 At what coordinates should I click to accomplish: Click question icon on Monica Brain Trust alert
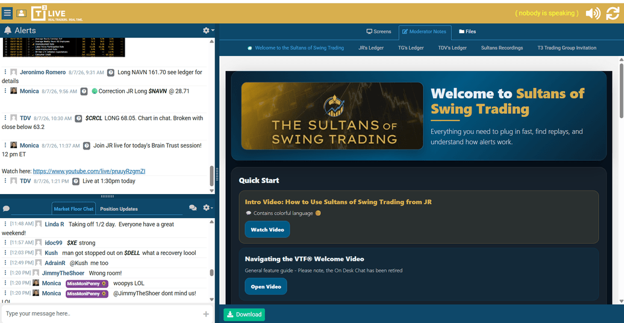(86, 146)
